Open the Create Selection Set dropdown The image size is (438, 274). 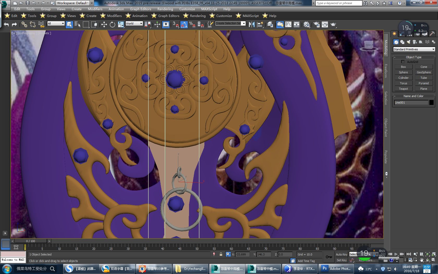pyautogui.click(x=230, y=23)
